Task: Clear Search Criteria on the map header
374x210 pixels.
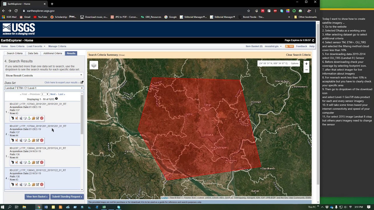Action: click(298, 55)
